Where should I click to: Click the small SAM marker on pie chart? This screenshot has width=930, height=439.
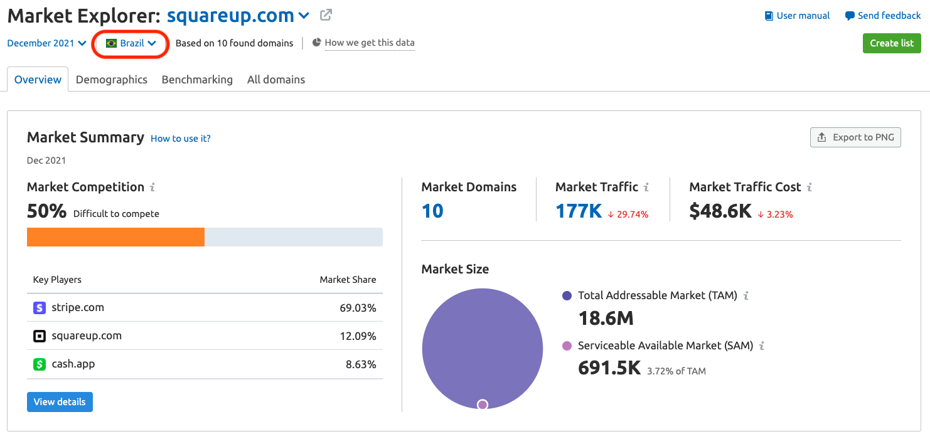[483, 405]
